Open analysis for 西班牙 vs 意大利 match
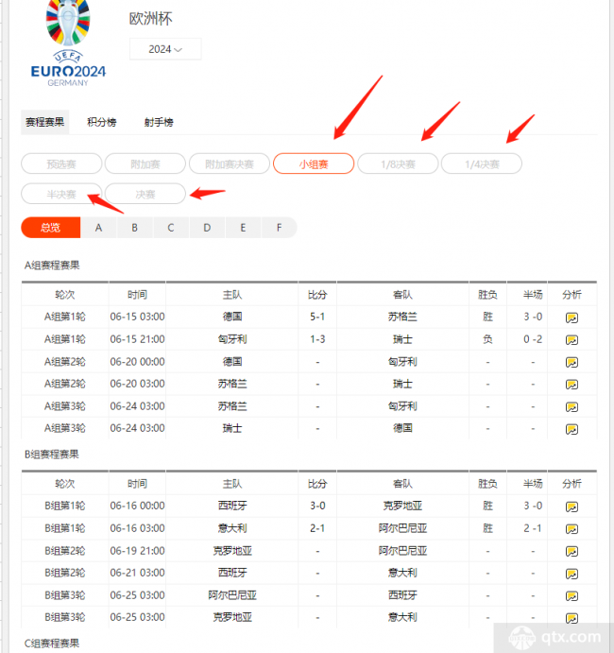The height and width of the screenshot is (653, 614). click(571, 574)
